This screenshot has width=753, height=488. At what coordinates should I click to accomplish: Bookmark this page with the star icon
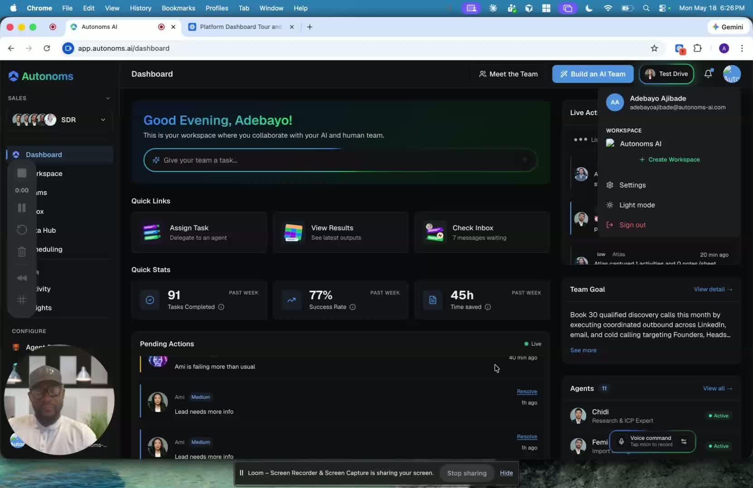[x=654, y=48]
